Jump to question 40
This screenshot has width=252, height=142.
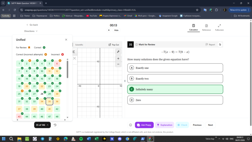(x=42, y=109)
